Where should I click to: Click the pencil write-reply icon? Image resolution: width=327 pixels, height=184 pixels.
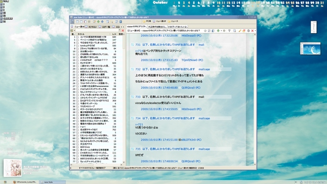(240, 31)
